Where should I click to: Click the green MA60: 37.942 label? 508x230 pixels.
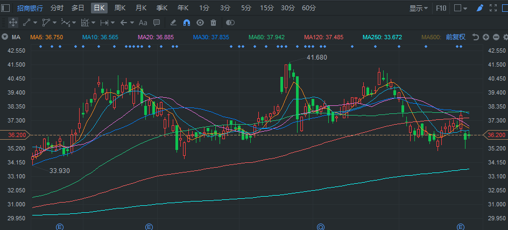tap(266, 37)
